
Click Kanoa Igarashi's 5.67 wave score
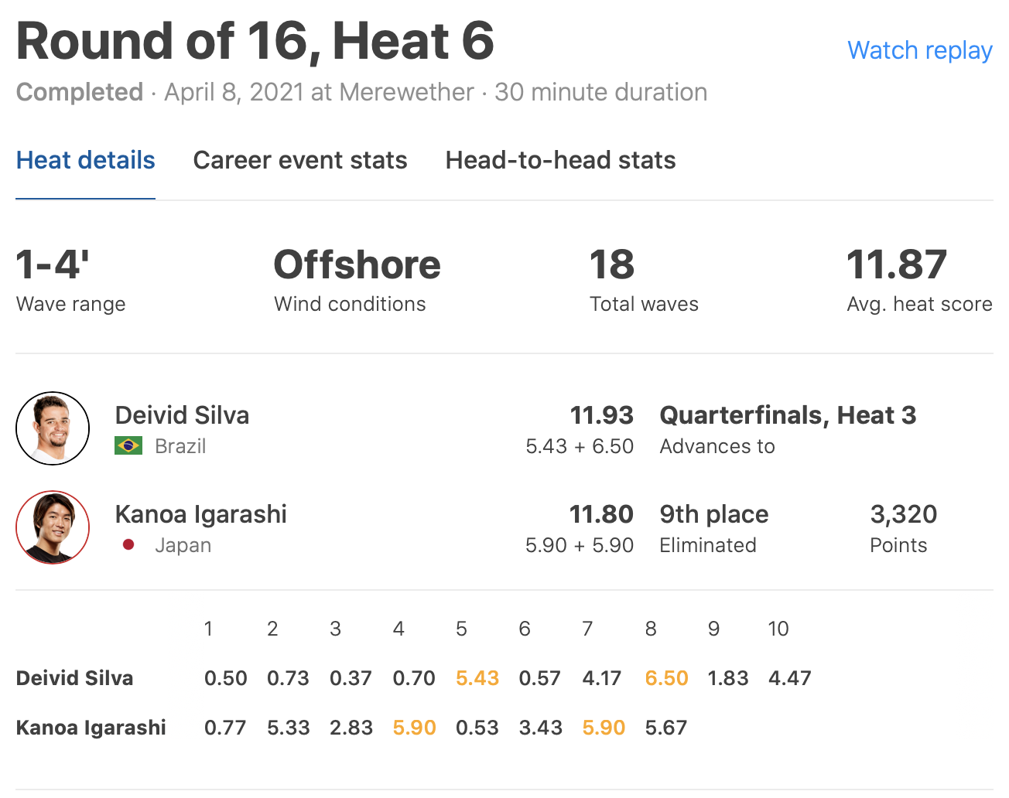click(666, 728)
